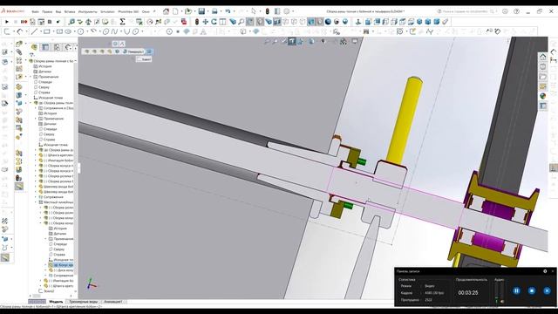Screen dimensions: 558x314
Task: Collapse the Местный линейный pattern node
Action: click(36, 201)
